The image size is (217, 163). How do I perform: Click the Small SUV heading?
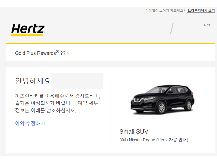click(x=134, y=131)
